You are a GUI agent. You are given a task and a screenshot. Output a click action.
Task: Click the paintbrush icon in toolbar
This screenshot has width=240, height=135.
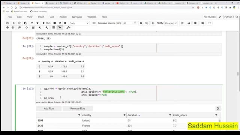click(x=68, y=27)
